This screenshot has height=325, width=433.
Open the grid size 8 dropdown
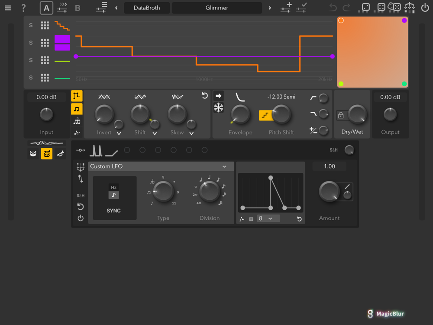(268, 218)
